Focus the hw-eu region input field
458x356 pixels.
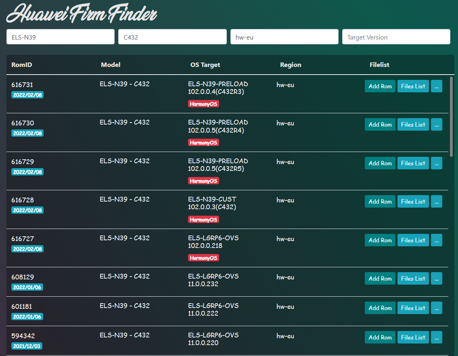(284, 37)
